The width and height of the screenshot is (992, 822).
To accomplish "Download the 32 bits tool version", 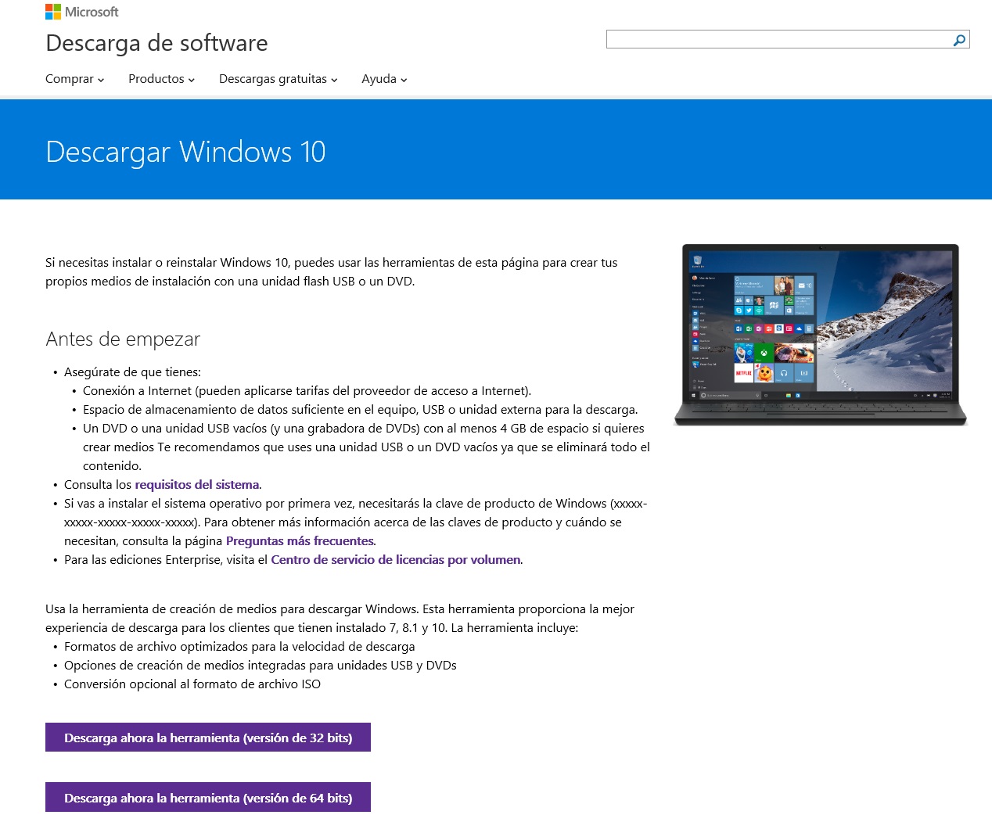I will click(208, 738).
